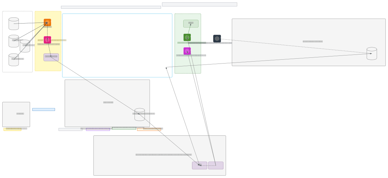Click the orange icon in yellow group
This screenshot has height=178, width=388.
point(47,22)
